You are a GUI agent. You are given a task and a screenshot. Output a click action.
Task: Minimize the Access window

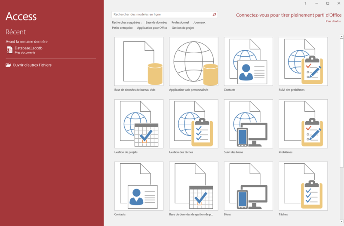click(316, 3)
